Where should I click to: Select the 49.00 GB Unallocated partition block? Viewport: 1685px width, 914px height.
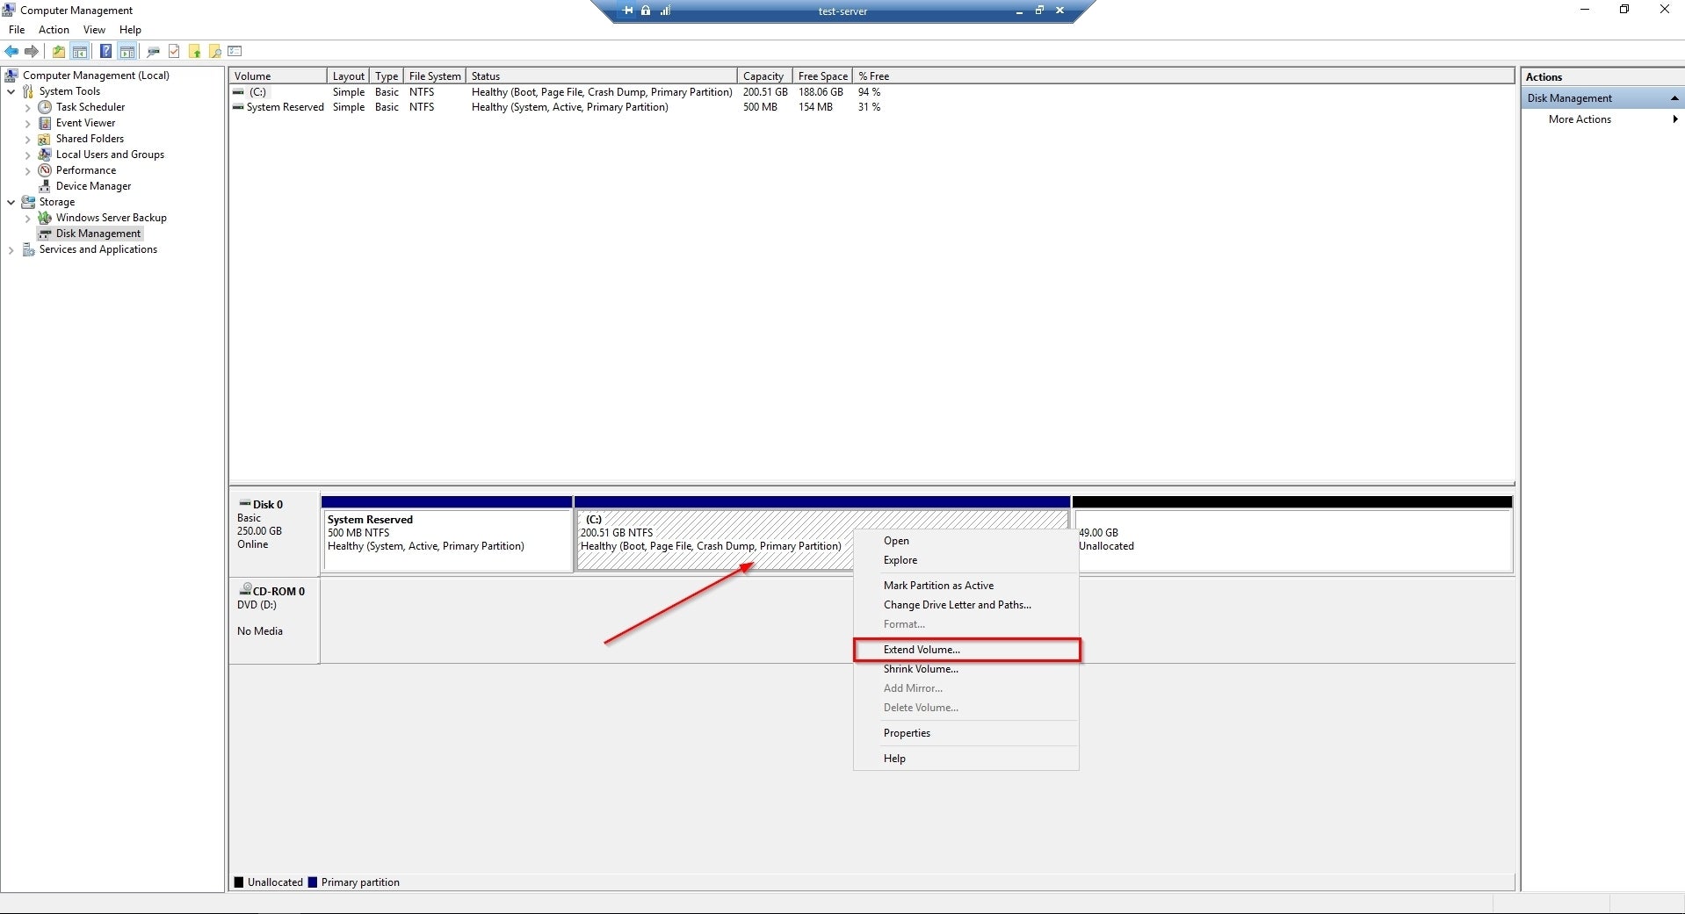pyautogui.click(x=1291, y=540)
